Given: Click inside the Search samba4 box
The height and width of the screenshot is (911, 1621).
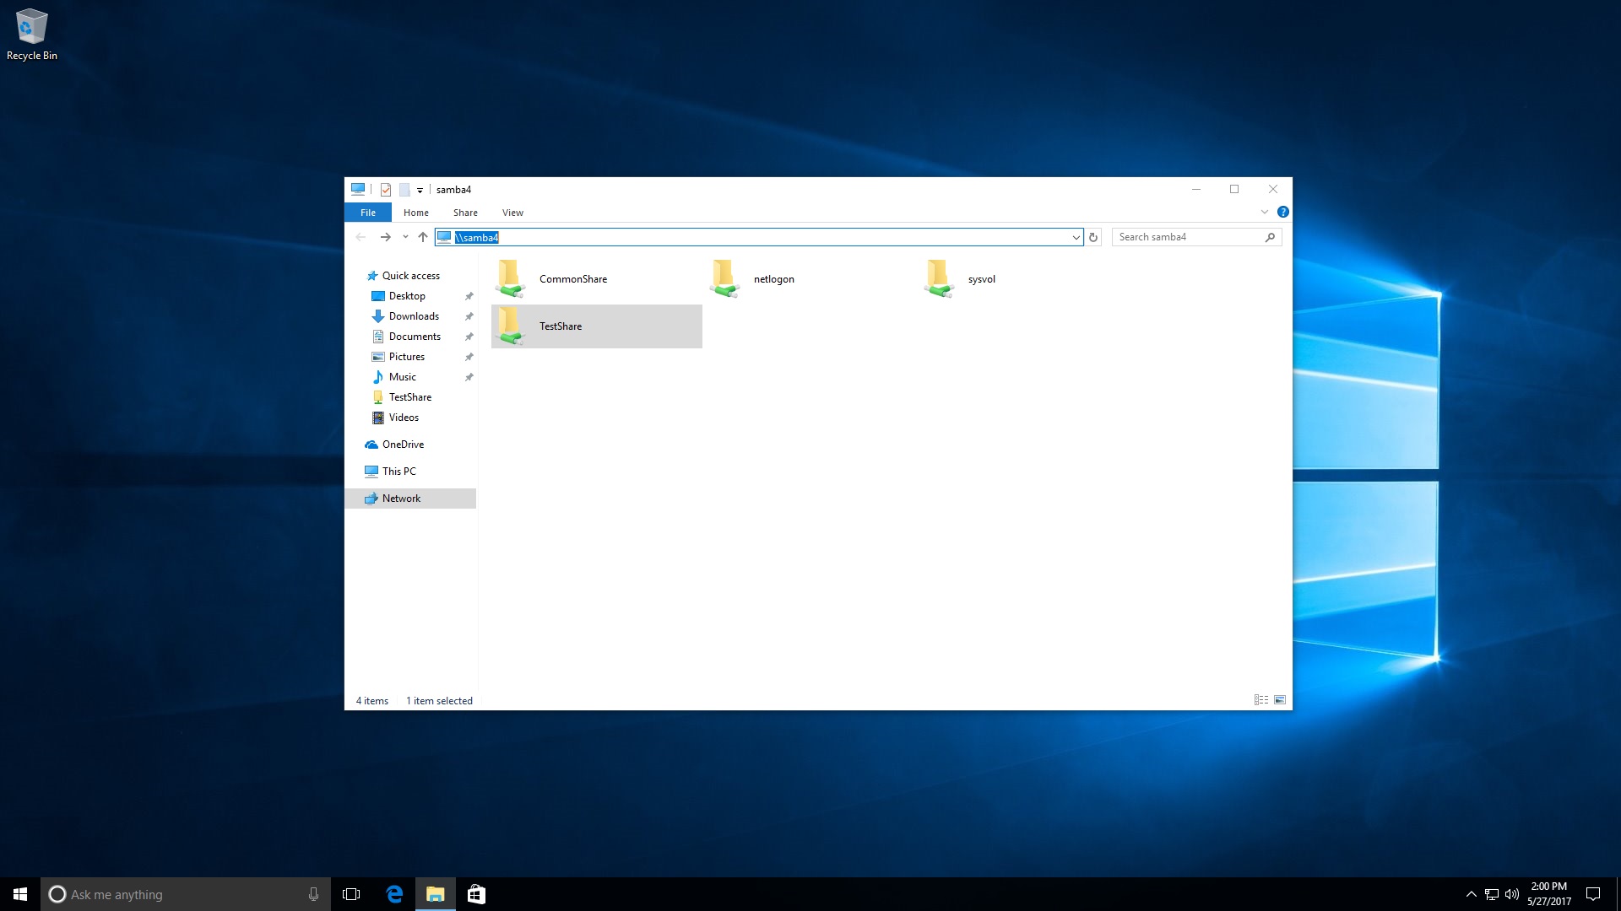Looking at the screenshot, I should 1190,237.
